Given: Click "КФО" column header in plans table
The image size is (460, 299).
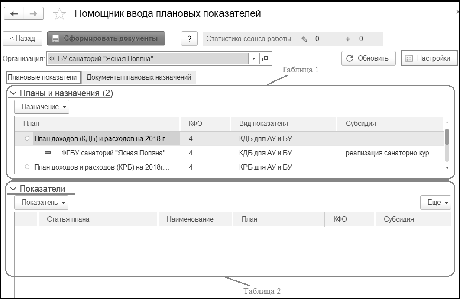Looking at the screenshot, I should click(205, 123).
